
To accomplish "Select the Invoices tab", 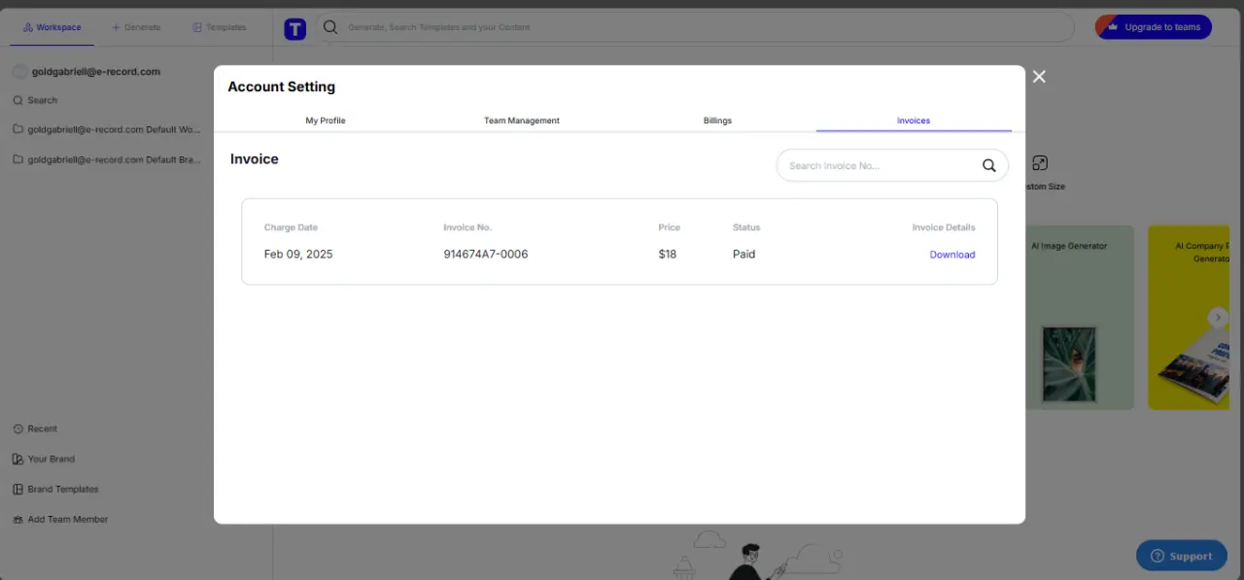I will tap(914, 120).
